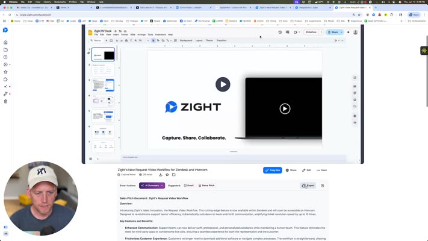Click the 'Expires Never' label
Viewport: 428px width, 241px height.
click(126, 175)
